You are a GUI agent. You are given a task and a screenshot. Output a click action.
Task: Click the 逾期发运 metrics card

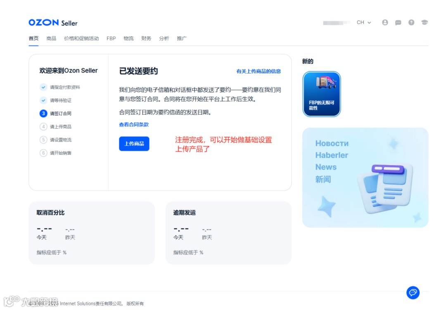coord(228,233)
